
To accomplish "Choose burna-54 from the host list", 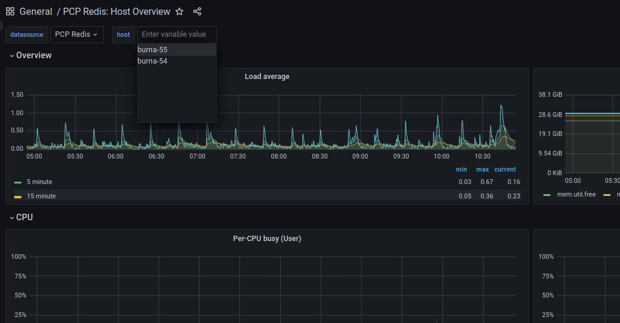I will [153, 61].
